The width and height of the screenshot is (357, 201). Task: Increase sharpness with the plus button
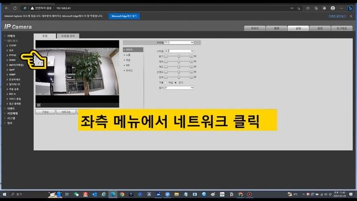tap(191, 72)
